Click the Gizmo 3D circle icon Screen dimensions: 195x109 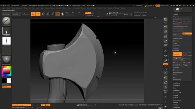click(58, 14)
